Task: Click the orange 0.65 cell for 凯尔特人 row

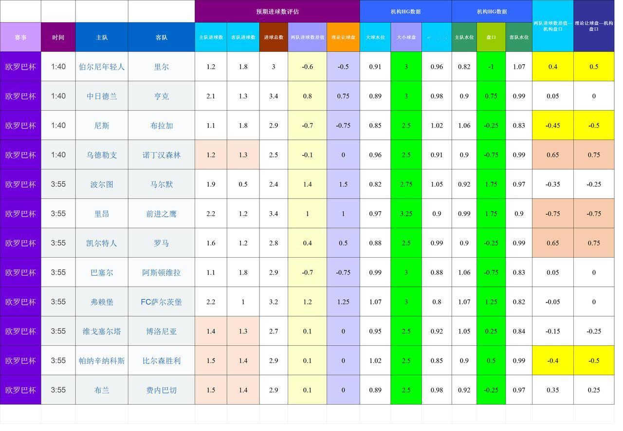Action: point(553,243)
